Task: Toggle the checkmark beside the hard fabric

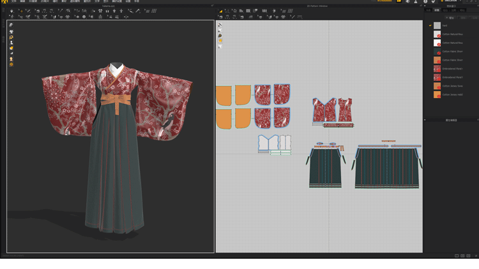Action: point(430,25)
